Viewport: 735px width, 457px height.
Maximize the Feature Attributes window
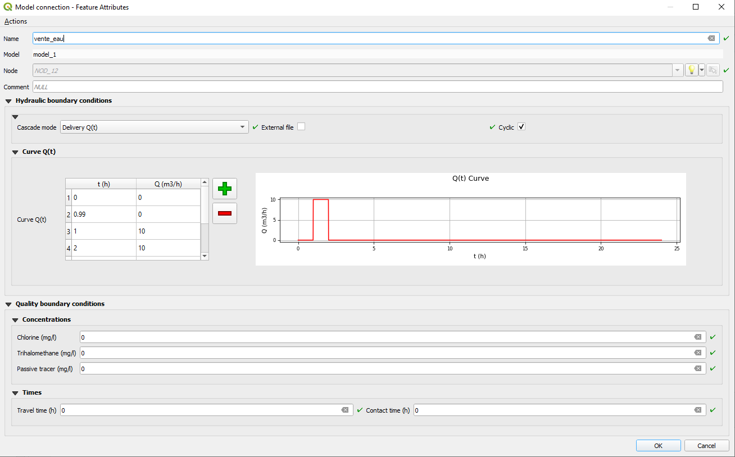coord(696,7)
